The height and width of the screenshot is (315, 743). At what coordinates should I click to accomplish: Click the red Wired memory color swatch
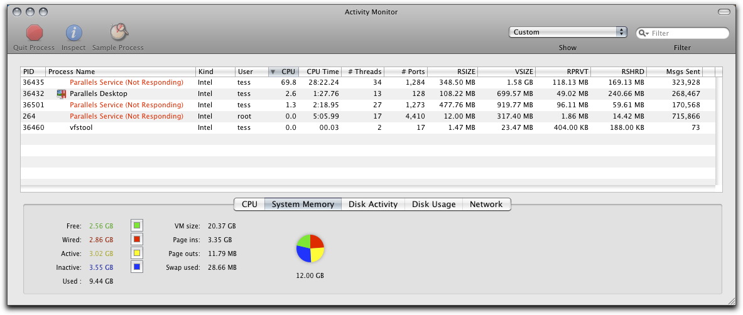click(137, 239)
